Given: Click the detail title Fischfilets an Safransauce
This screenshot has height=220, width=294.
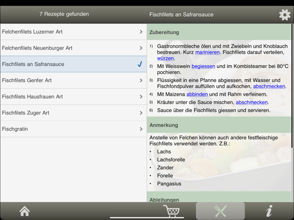Looking at the screenshot, I should [181, 15].
